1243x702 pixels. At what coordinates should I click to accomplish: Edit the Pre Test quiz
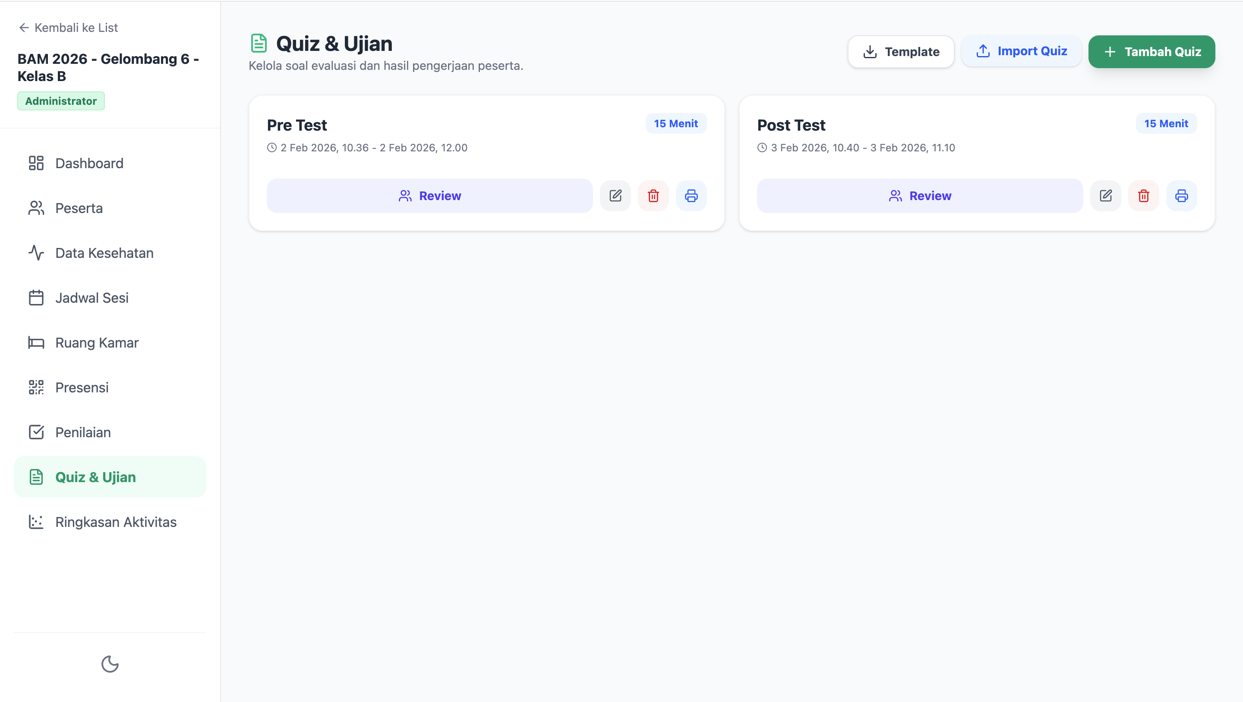pos(615,196)
